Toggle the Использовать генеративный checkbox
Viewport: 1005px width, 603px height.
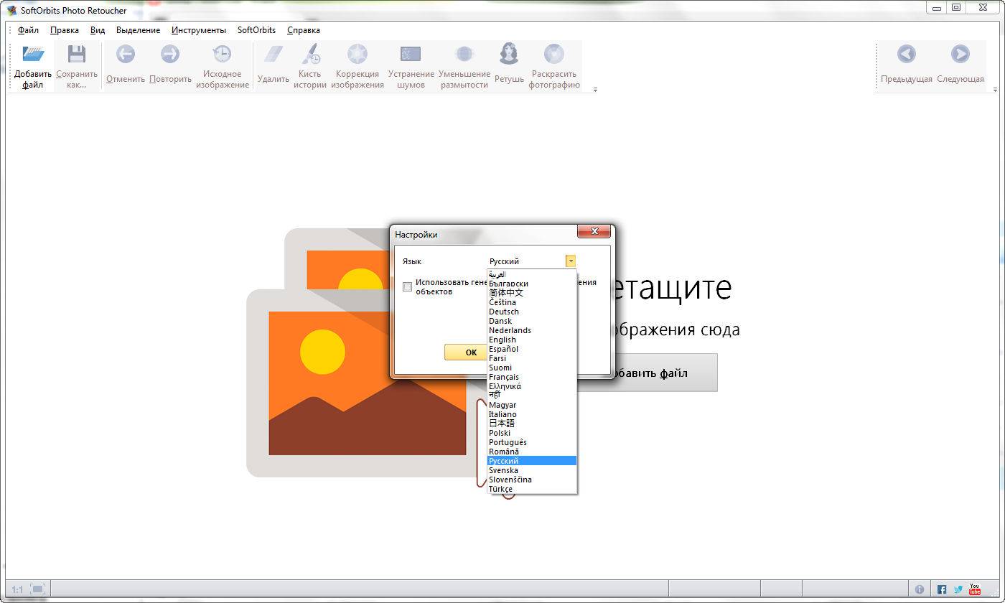tap(407, 287)
